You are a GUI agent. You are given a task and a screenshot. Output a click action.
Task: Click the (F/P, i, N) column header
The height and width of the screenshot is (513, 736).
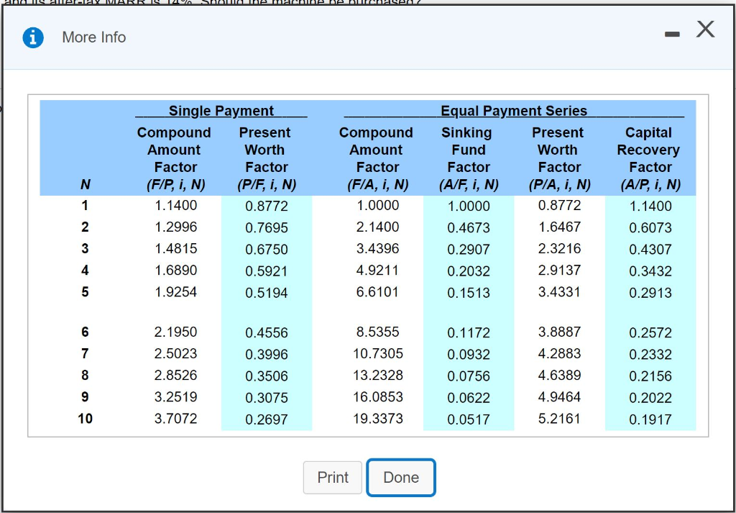tap(175, 185)
